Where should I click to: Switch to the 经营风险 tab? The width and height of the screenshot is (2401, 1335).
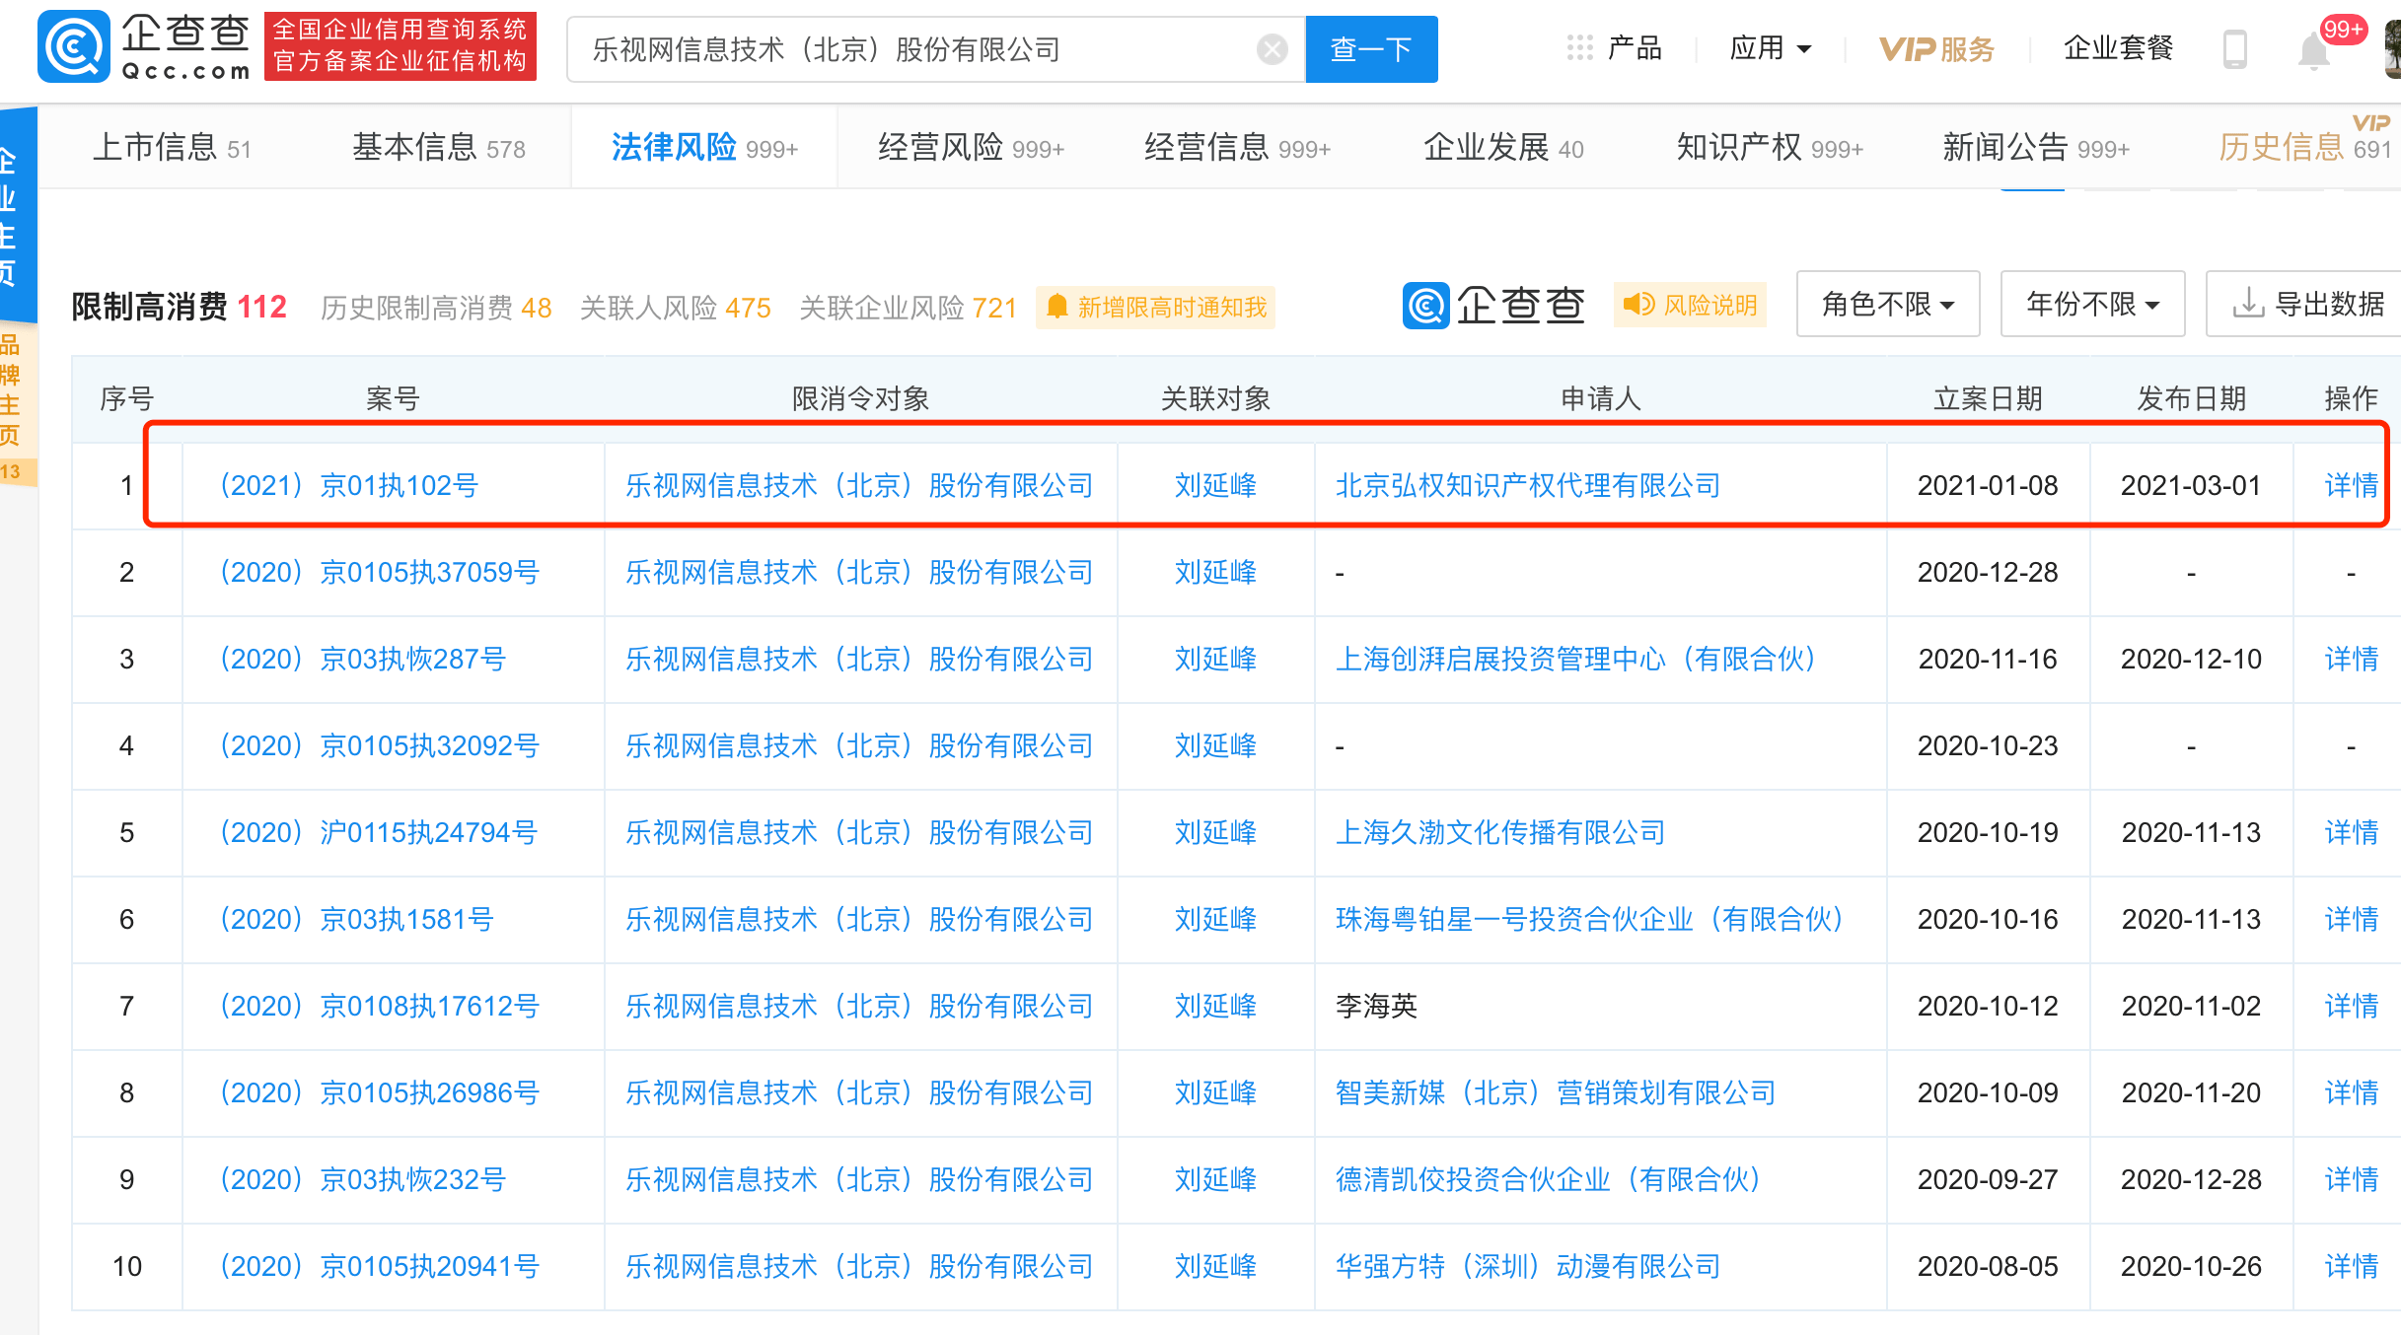pos(971,148)
